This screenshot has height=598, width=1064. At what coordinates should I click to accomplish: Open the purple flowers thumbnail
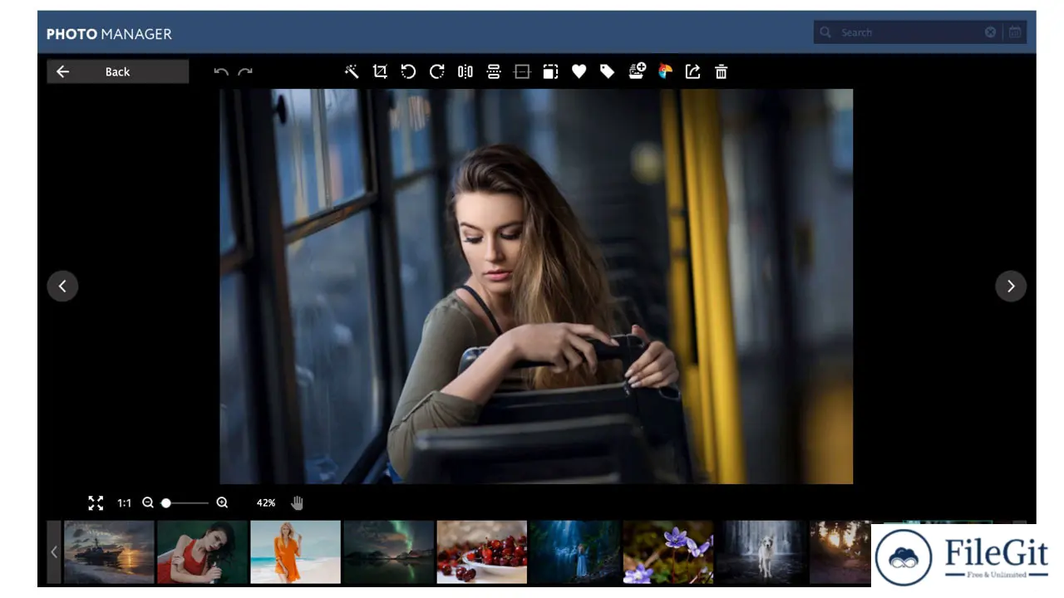tap(667, 551)
